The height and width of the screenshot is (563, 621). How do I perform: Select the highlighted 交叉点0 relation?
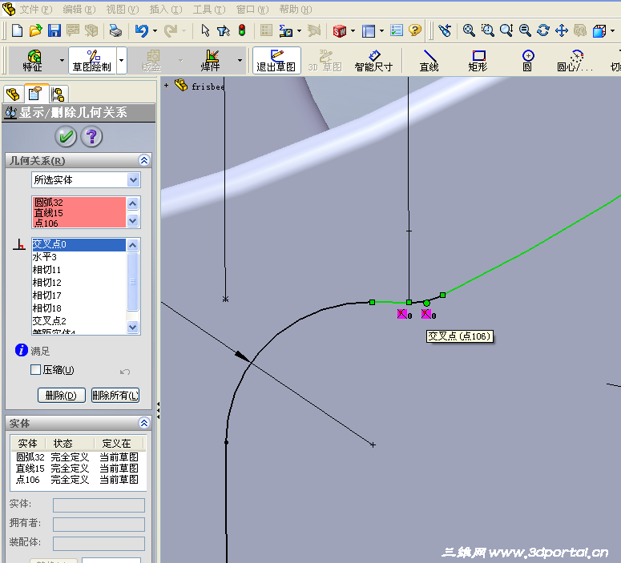pyautogui.click(x=79, y=244)
